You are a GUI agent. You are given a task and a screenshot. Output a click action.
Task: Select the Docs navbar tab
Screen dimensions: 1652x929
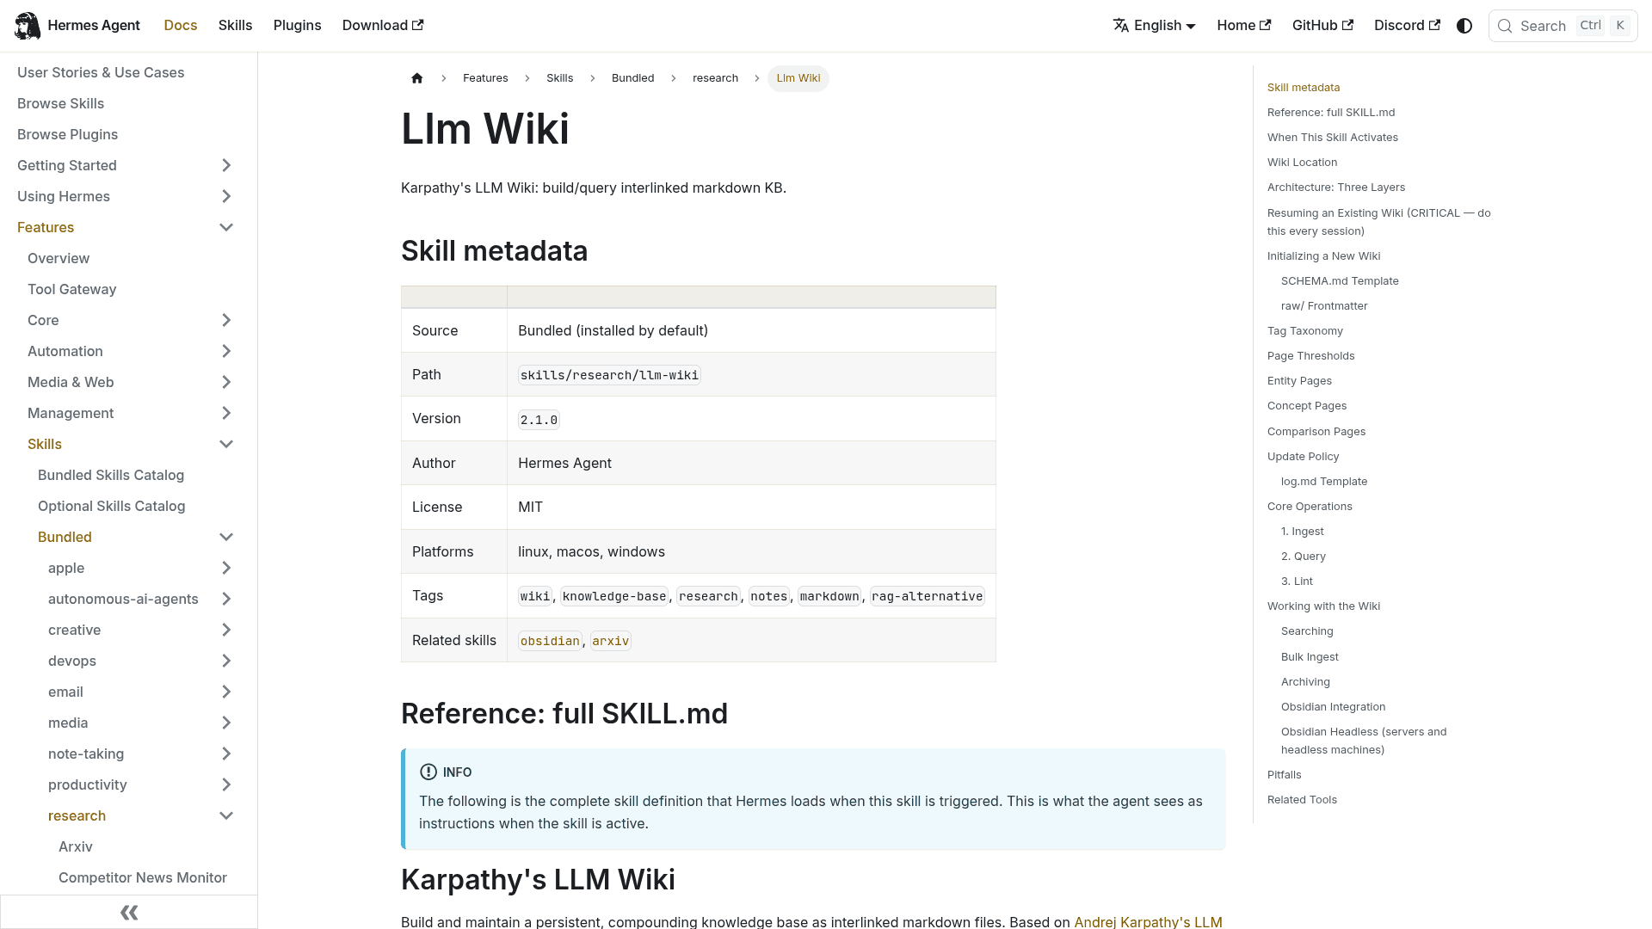click(x=181, y=25)
